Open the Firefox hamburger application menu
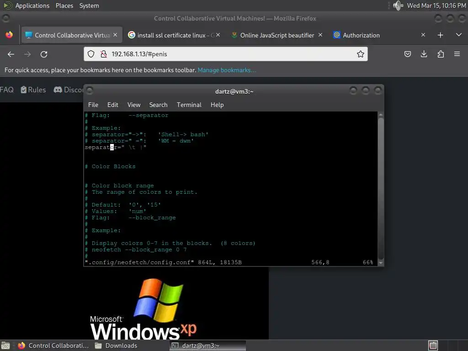This screenshot has height=351, width=468. click(457, 54)
